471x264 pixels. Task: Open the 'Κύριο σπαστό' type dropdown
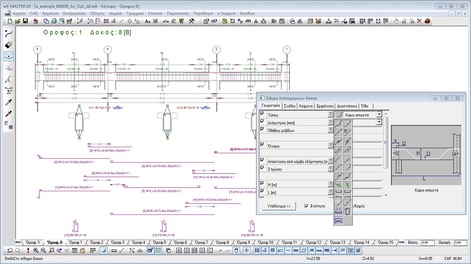[x=379, y=115]
